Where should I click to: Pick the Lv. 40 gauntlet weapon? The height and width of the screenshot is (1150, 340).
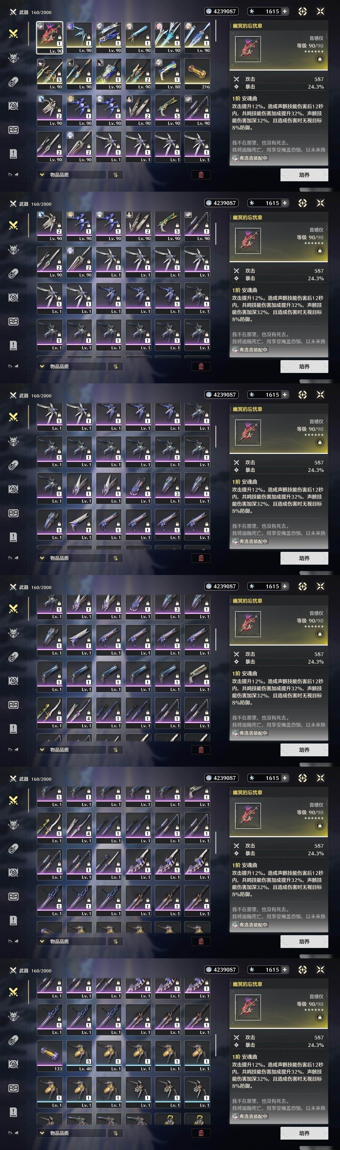[x=79, y=1056]
